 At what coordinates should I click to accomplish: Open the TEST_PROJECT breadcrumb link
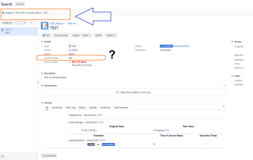57,24
